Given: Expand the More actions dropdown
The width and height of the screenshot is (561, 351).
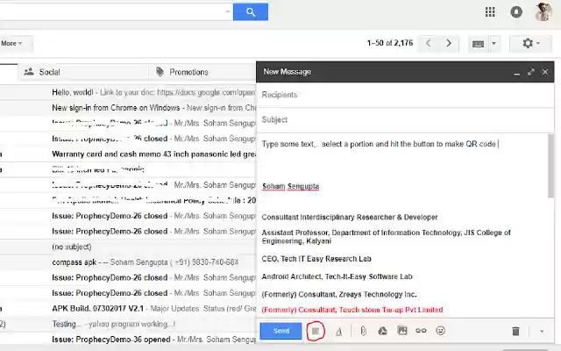Looking at the screenshot, I should tap(12, 44).
